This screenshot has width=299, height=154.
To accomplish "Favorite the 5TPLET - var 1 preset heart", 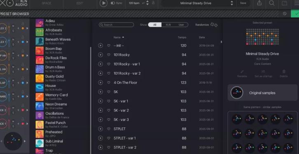I will tap(108, 138).
